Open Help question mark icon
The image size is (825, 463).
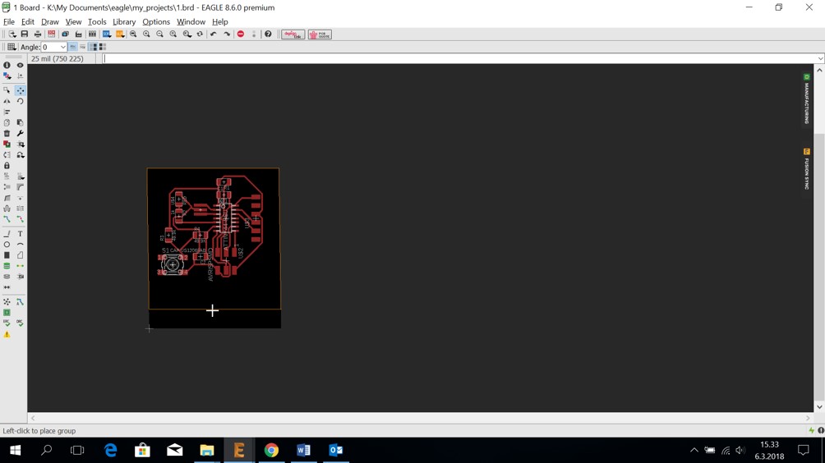(268, 34)
